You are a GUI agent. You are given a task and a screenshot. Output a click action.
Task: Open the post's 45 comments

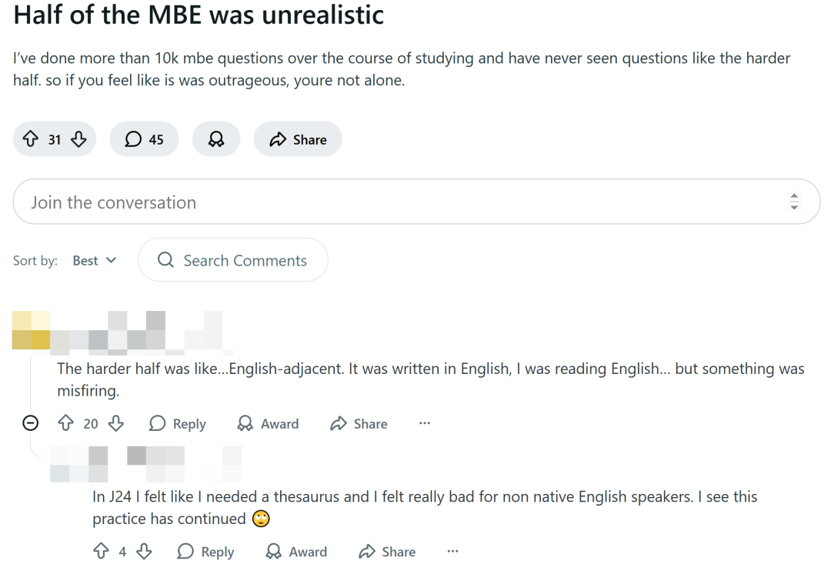145,139
